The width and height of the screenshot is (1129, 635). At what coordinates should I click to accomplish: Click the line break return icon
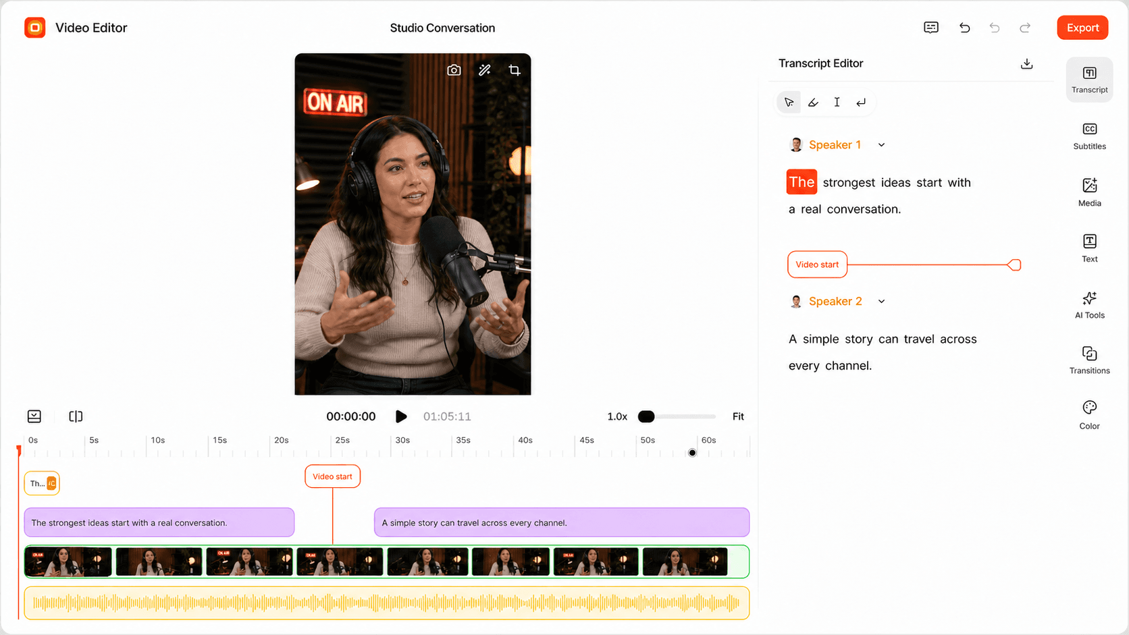[x=861, y=103]
